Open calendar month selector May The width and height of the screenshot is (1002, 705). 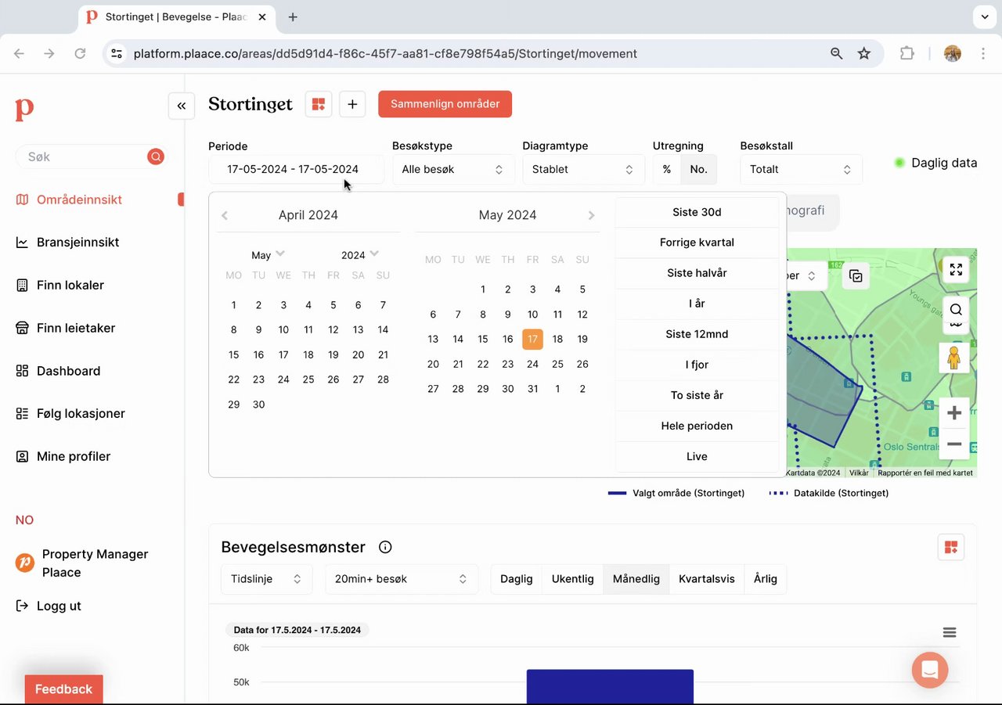(268, 254)
